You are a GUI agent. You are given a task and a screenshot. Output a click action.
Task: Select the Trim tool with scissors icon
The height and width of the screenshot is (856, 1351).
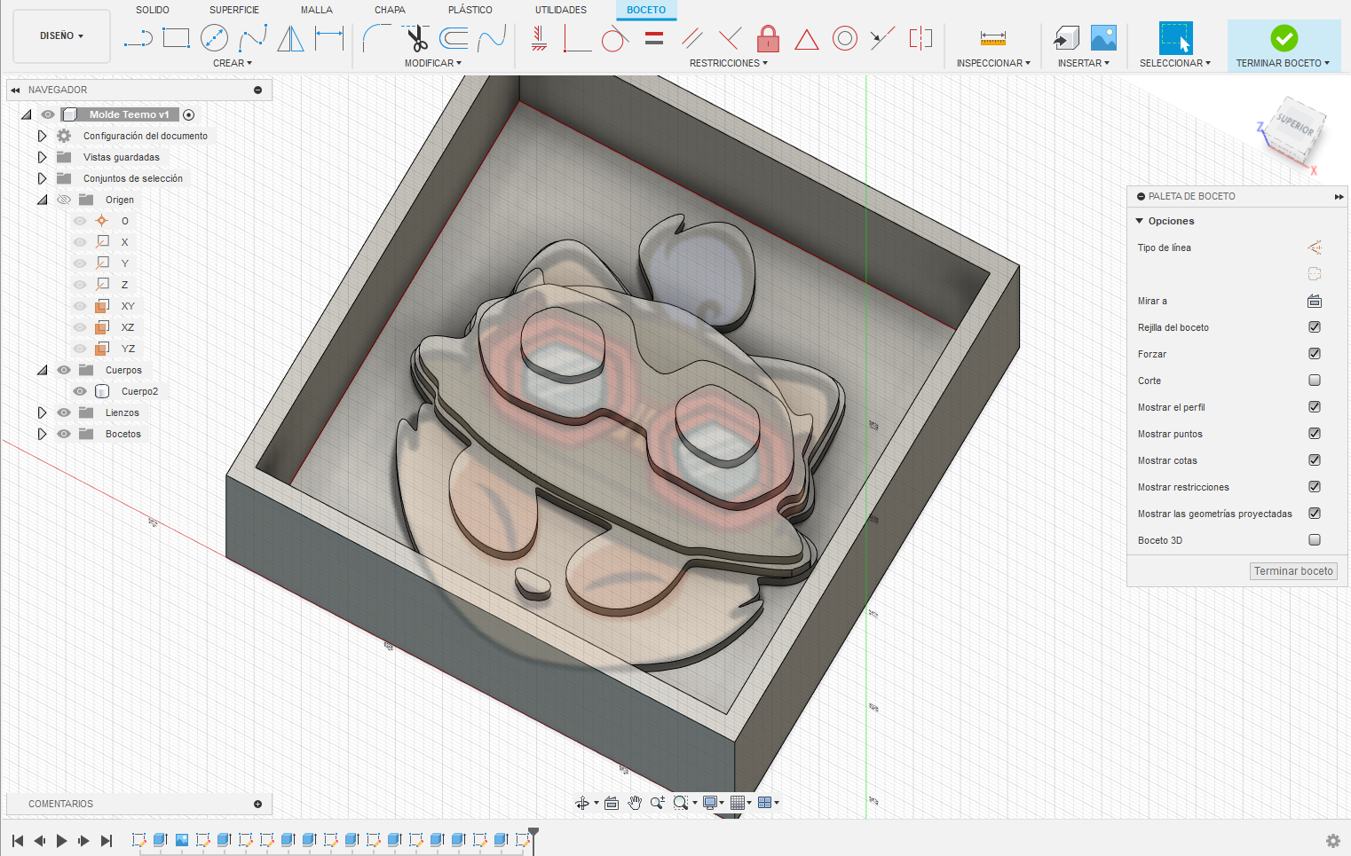[x=417, y=37]
